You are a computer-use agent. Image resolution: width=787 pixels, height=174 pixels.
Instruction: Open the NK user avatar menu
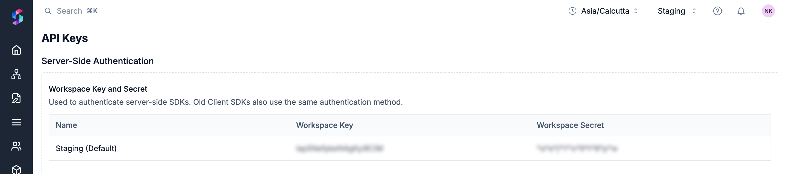[768, 11]
